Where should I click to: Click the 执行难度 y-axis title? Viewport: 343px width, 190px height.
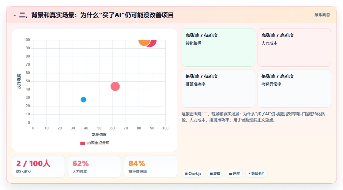19,81
